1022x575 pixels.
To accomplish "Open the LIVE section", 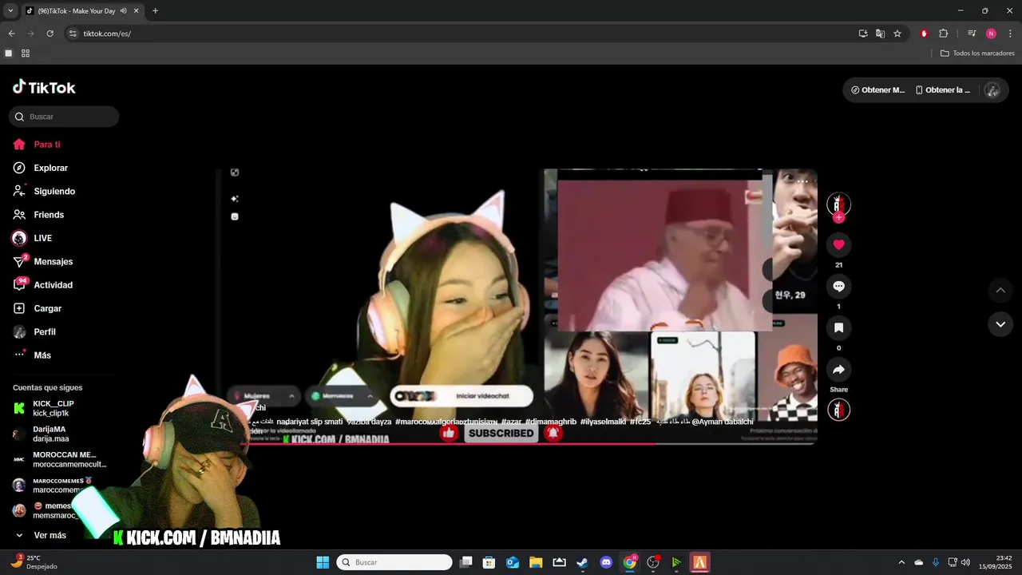I will pyautogui.click(x=42, y=238).
